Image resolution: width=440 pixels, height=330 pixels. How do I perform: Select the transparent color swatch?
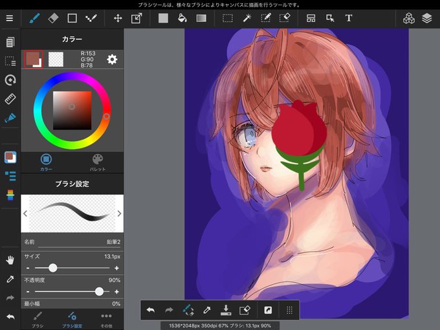click(x=56, y=60)
